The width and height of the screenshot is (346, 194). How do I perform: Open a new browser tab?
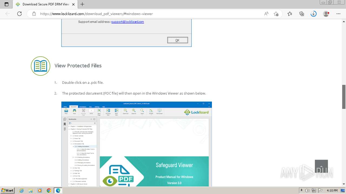(82, 4)
